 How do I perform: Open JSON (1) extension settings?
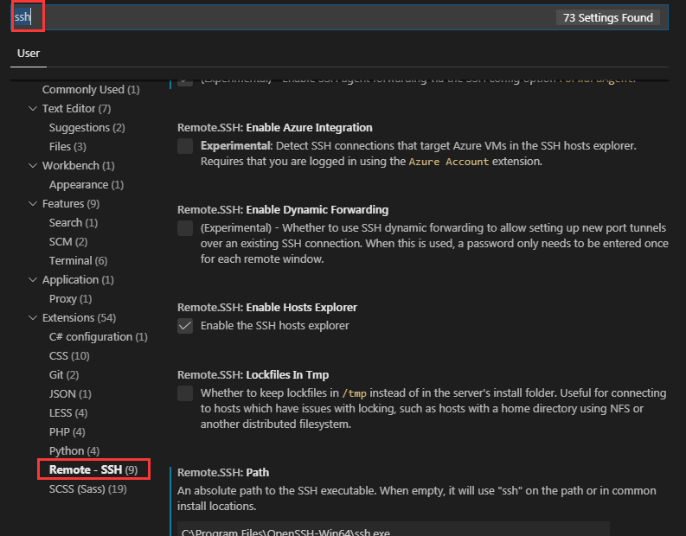pyautogui.click(x=70, y=394)
